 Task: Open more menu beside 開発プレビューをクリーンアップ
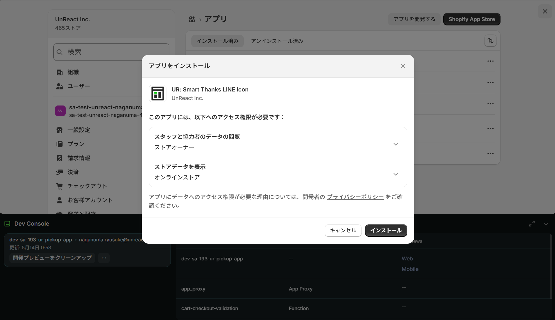click(104, 258)
